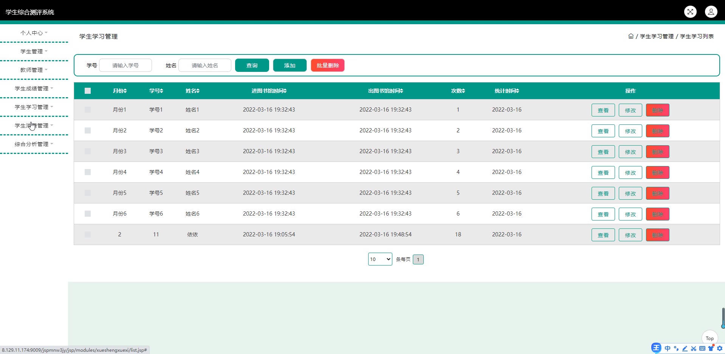Click the input method skin shirt icon
The width and height of the screenshot is (725, 354).
tap(711, 348)
